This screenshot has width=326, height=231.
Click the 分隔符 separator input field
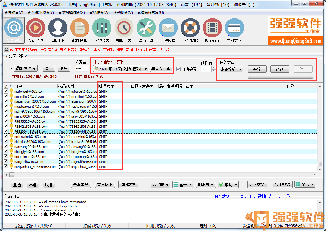pos(82,69)
